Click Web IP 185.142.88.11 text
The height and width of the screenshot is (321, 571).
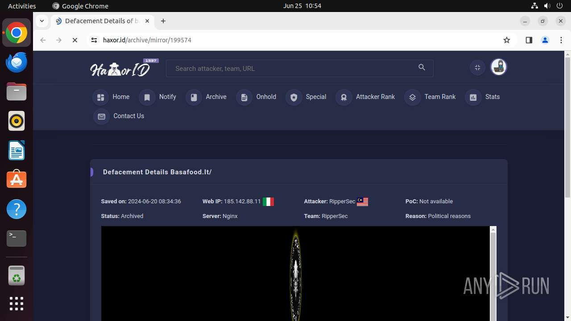coord(232,202)
